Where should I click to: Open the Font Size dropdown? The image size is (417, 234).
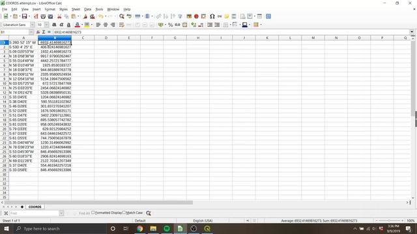[46, 25]
